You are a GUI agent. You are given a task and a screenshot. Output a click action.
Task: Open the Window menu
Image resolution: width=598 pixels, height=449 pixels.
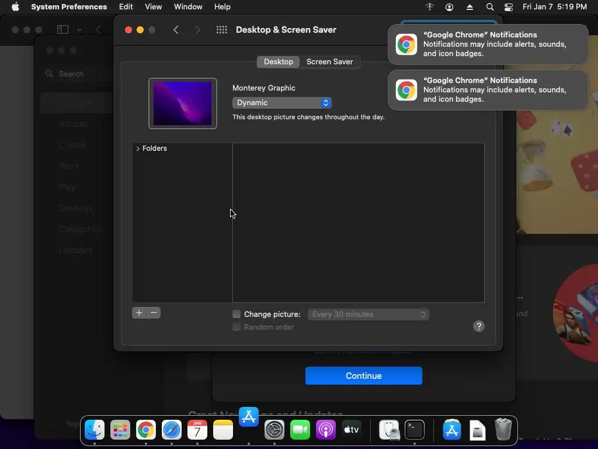[x=188, y=7]
